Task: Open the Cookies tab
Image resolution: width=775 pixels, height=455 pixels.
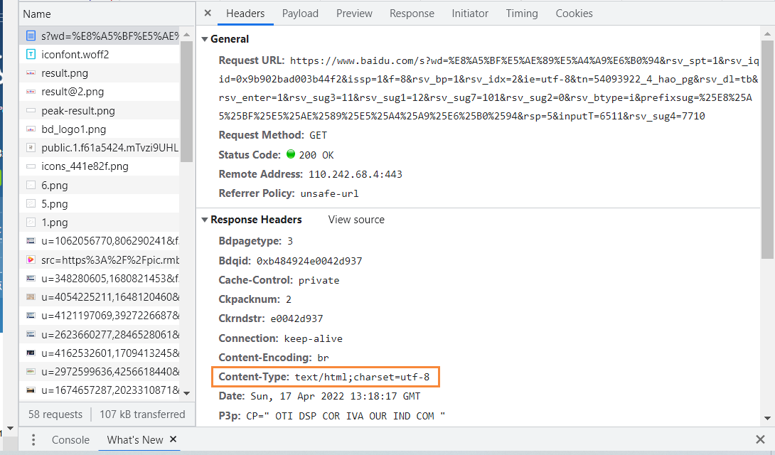Action: tap(574, 14)
